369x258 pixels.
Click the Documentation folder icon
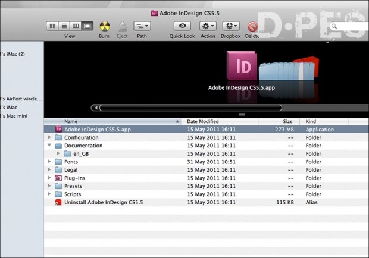click(58, 146)
